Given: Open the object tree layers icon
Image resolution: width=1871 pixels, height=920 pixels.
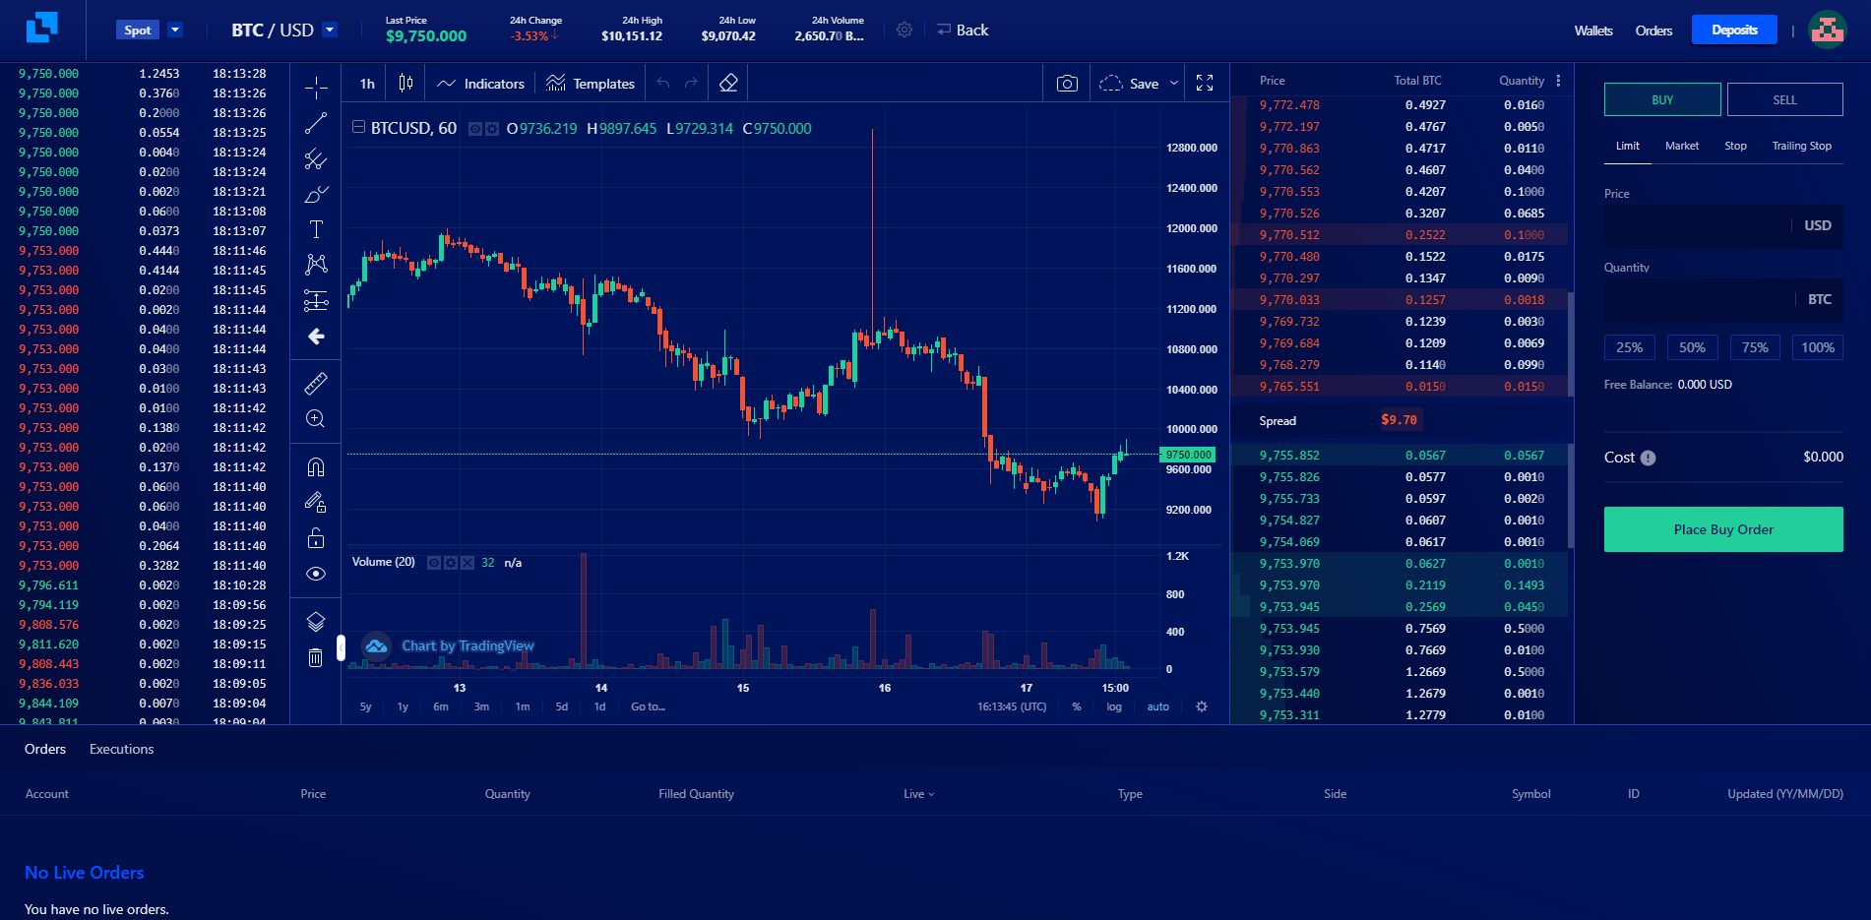Looking at the screenshot, I should point(316,622).
